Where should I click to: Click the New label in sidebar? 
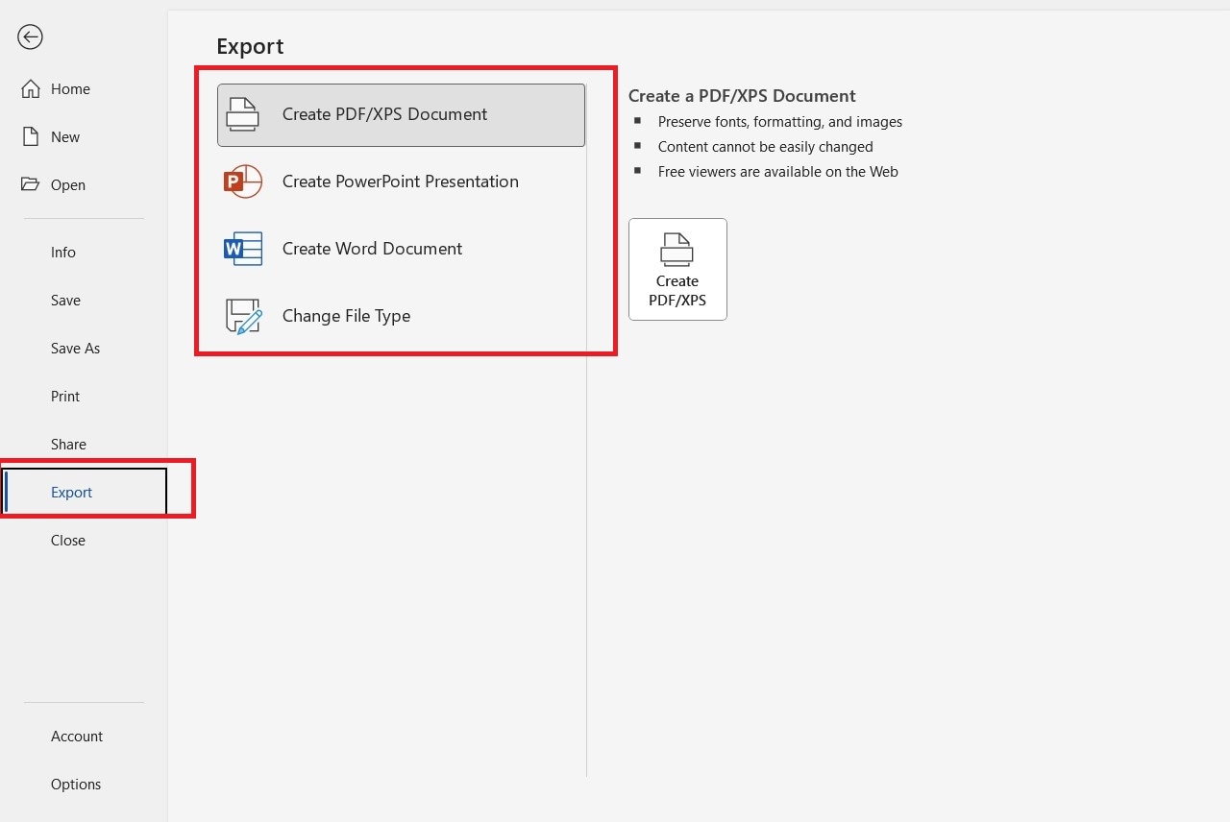click(x=65, y=136)
